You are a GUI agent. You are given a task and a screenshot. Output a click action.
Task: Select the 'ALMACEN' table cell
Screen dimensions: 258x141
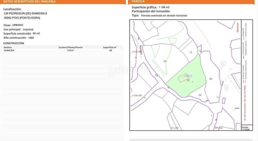coord(9,50)
